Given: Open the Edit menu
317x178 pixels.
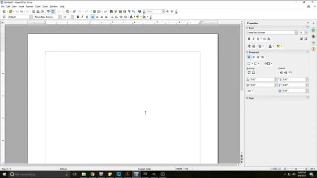Looking at the screenshot, I should click(8, 6).
